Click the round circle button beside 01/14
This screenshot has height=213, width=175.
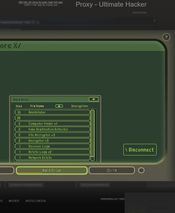tap(141, 170)
